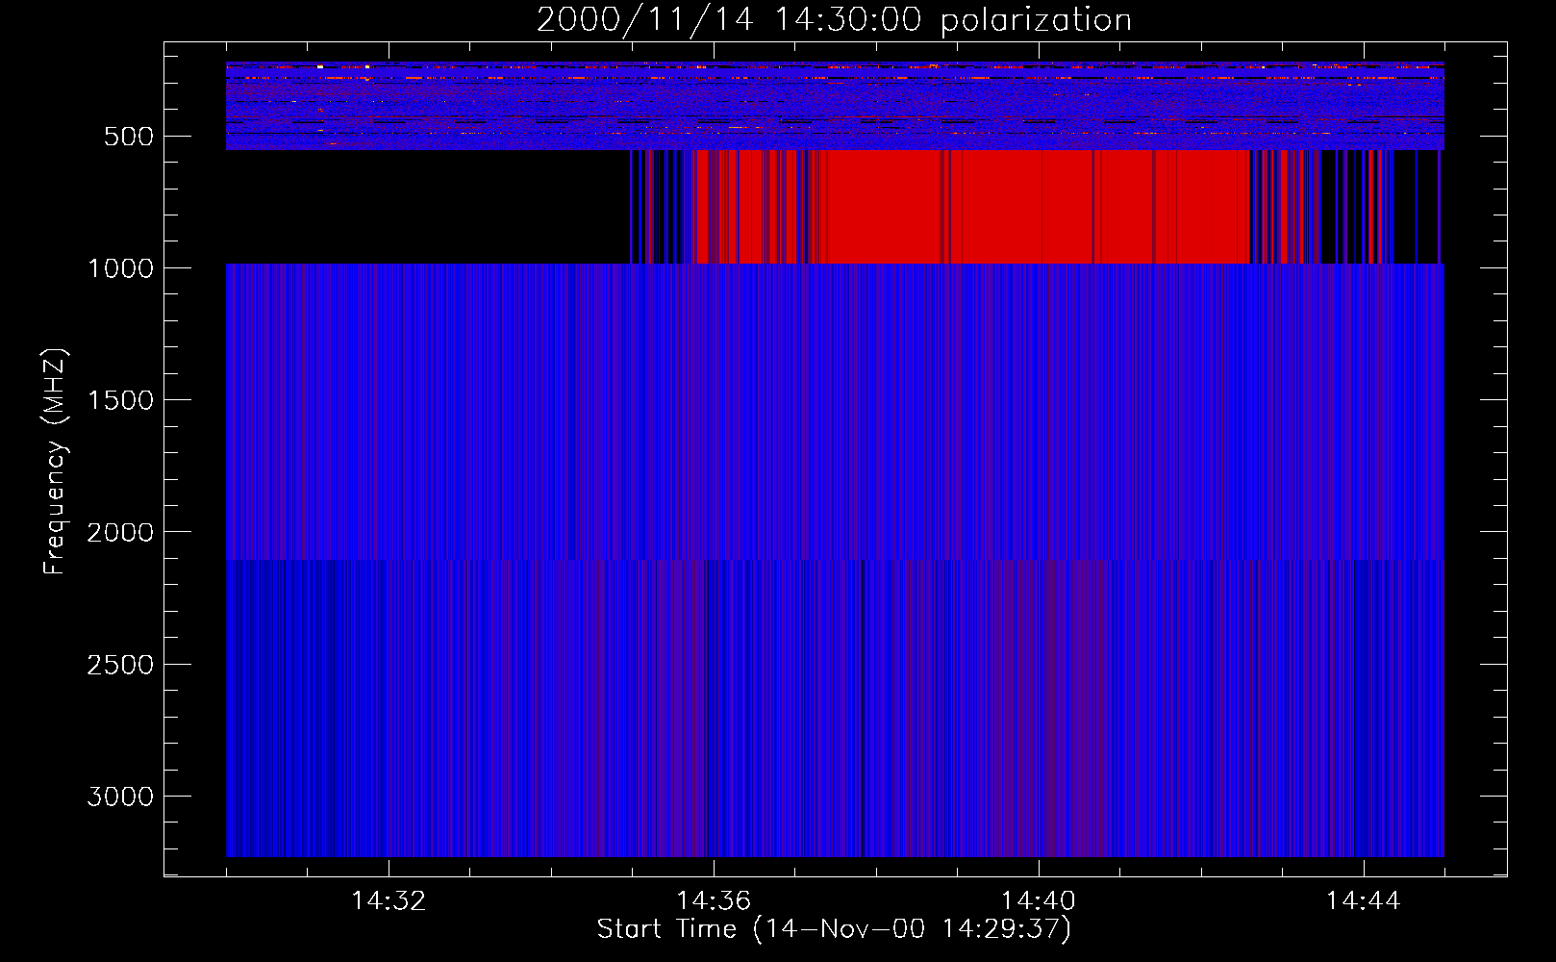Click the black empty area left of the red band
This screenshot has height=962, width=1556.
(x=428, y=206)
